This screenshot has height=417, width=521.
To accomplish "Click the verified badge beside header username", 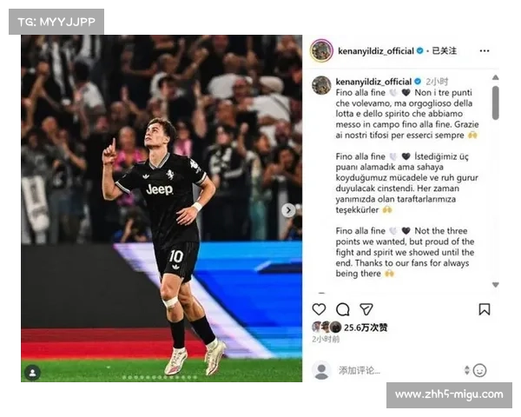I will tap(420, 51).
